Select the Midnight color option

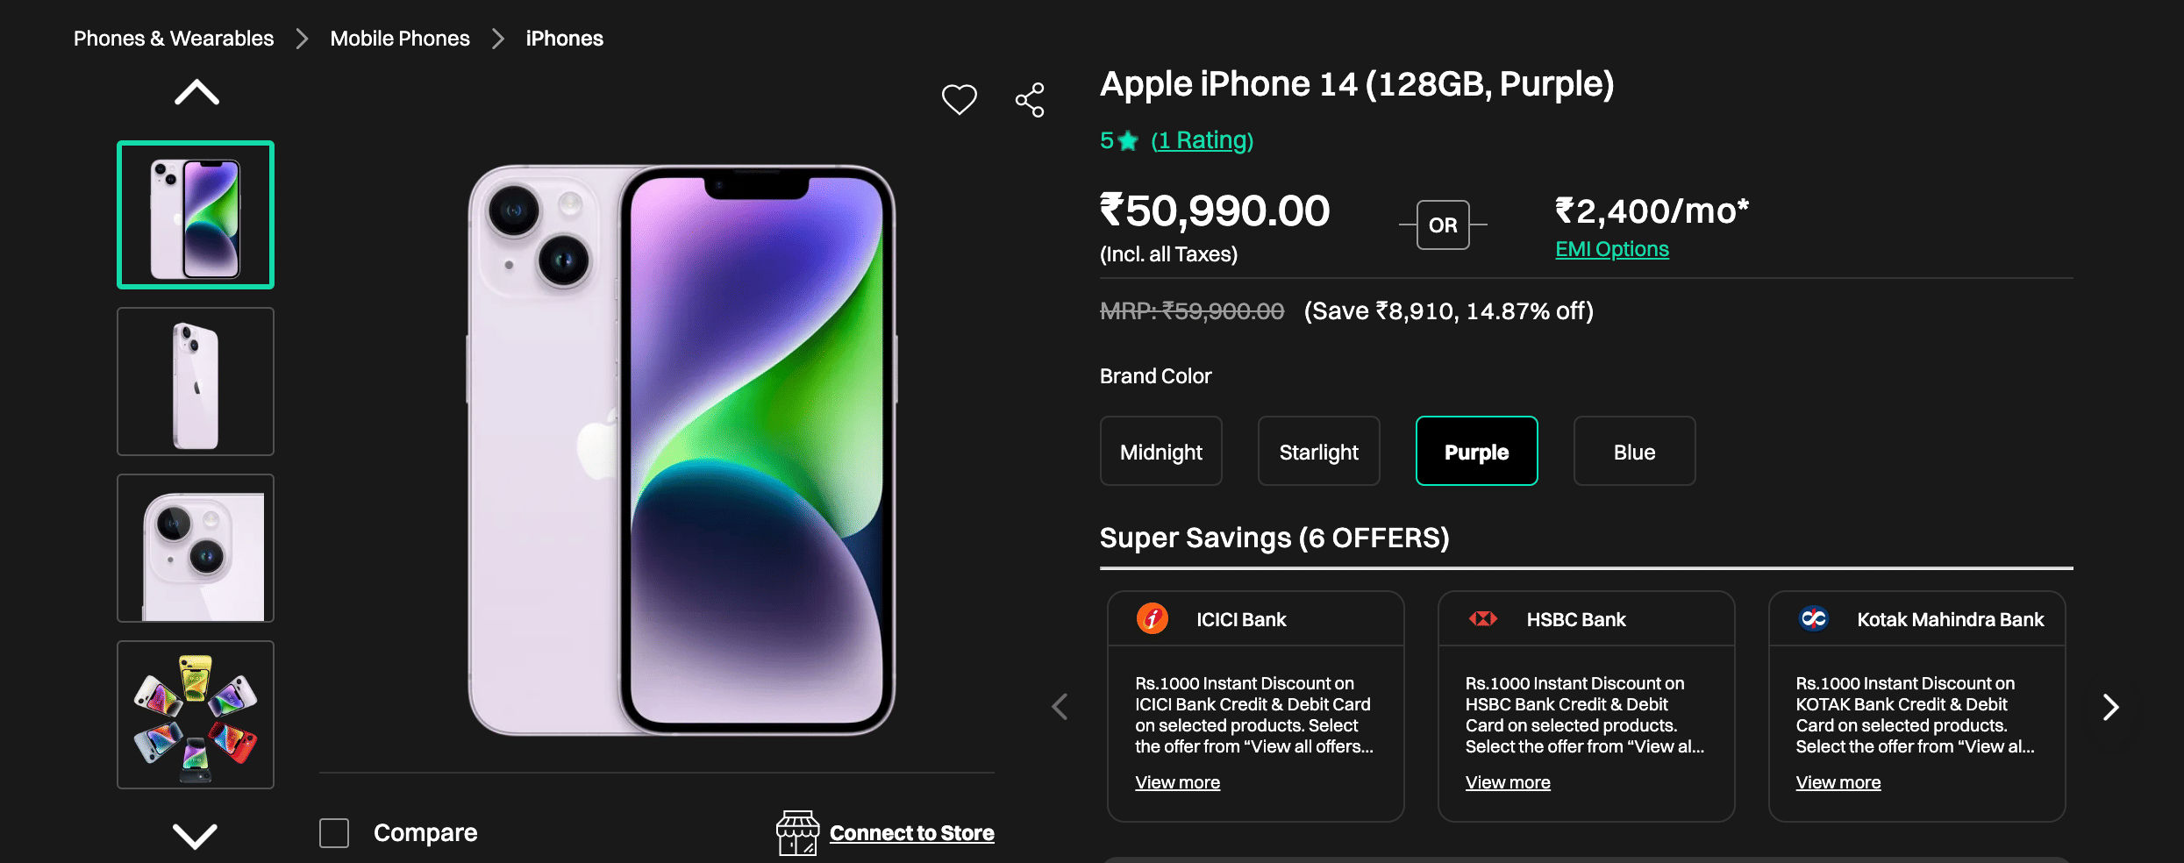[1161, 452]
